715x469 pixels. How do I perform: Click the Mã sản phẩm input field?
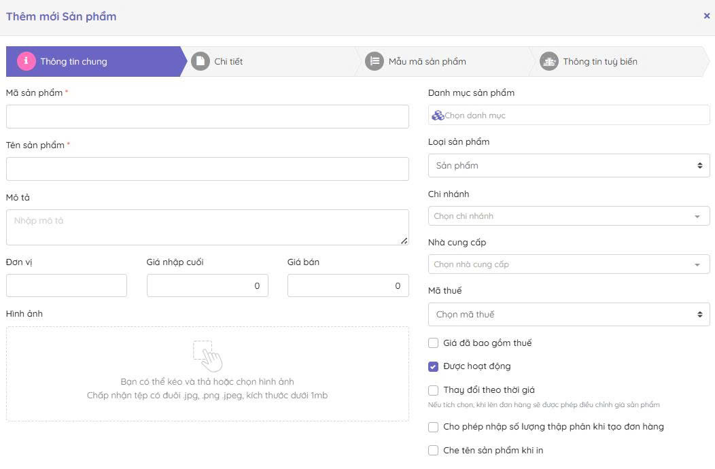pyautogui.click(x=207, y=117)
